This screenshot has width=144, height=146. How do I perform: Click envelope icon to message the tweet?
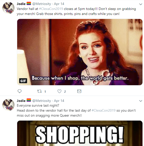[79, 91]
